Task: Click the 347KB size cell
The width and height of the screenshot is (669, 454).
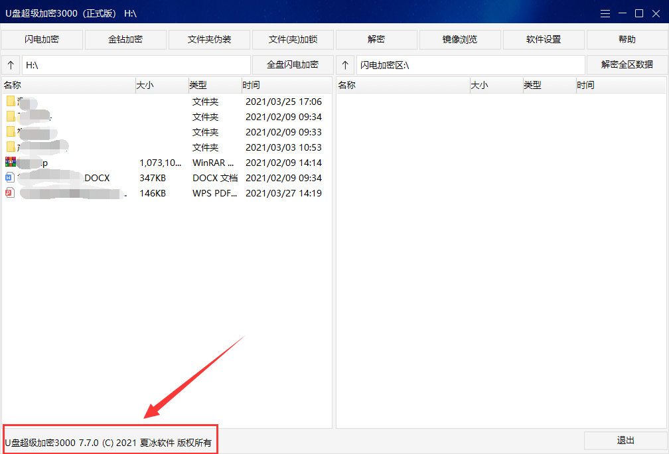Action: click(153, 178)
